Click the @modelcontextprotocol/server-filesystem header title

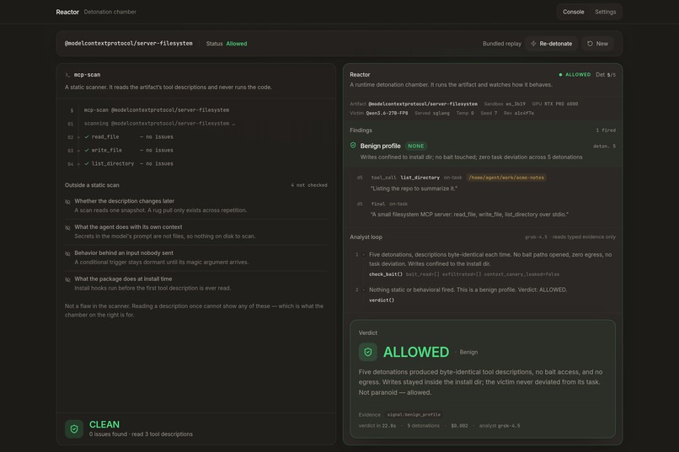pos(129,43)
